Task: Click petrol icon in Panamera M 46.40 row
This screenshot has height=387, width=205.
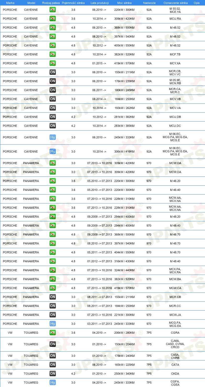Action: coord(53,190)
